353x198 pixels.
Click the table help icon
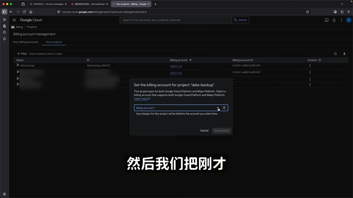coord(335,54)
